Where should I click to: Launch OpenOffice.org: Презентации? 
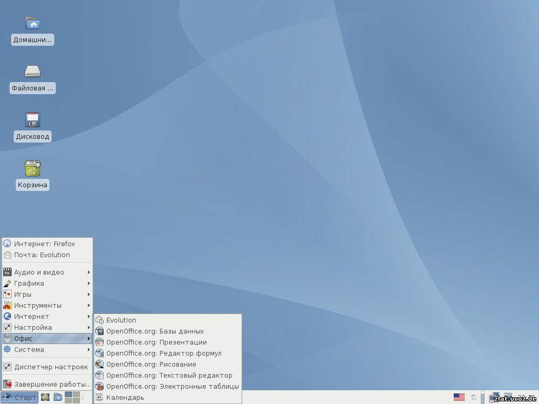point(168,342)
